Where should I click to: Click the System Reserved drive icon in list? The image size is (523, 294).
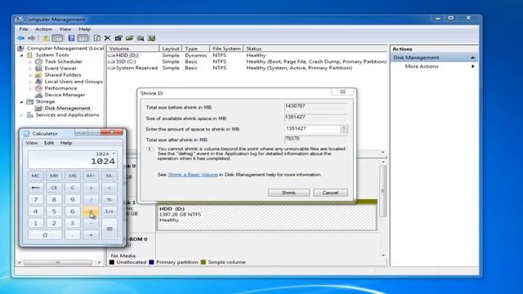tap(111, 68)
